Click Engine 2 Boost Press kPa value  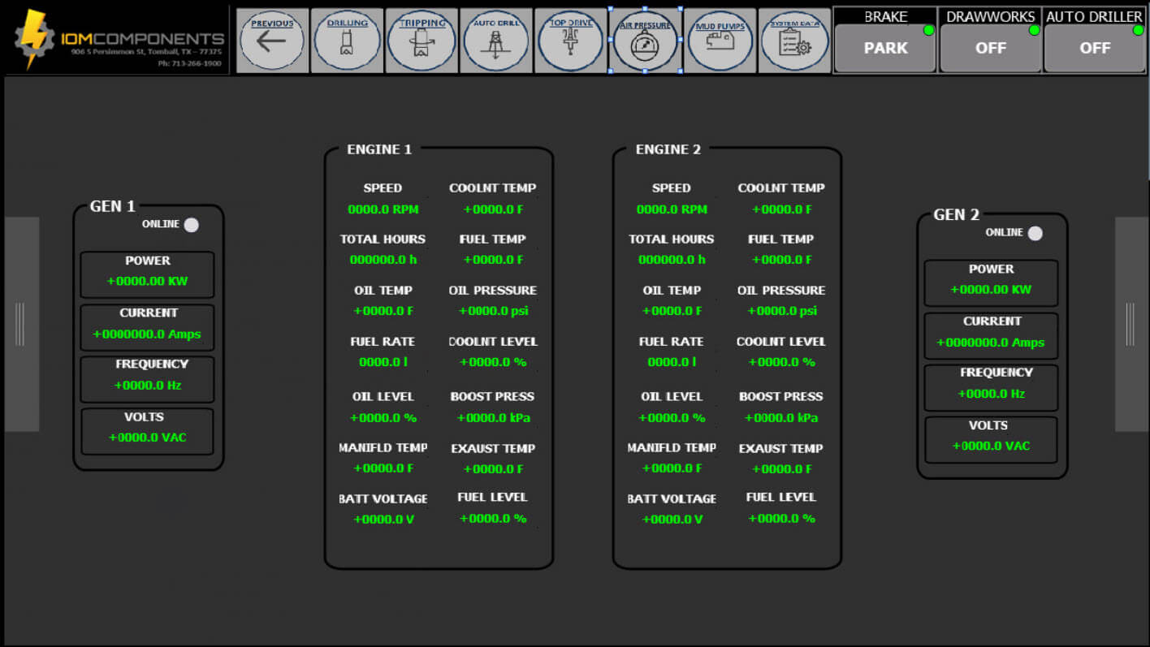point(781,418)
